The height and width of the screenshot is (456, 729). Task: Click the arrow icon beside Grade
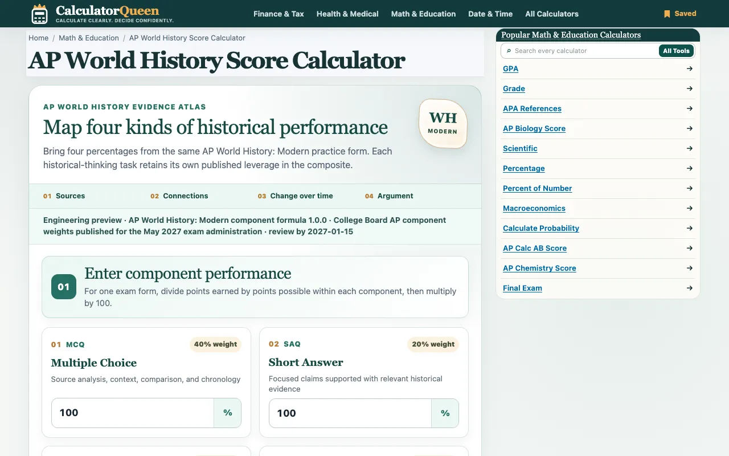click(x=690, y=88)
